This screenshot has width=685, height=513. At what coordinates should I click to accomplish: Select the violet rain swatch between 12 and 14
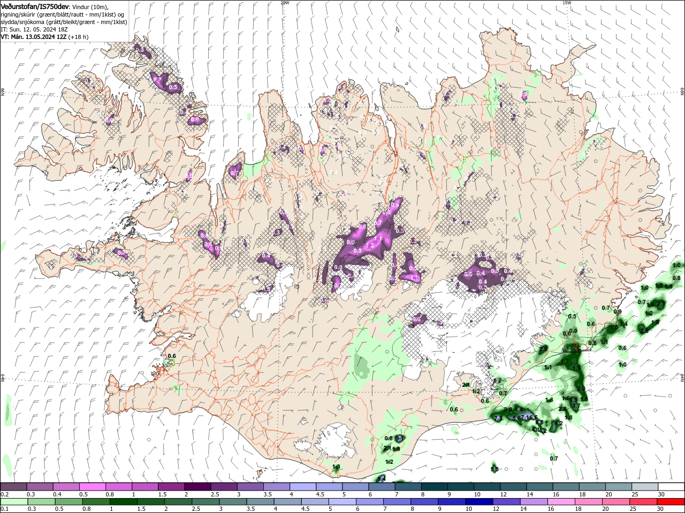click(x=506, y=502)
